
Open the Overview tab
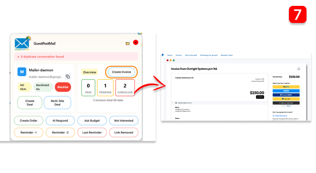click(x=89, y=72)
